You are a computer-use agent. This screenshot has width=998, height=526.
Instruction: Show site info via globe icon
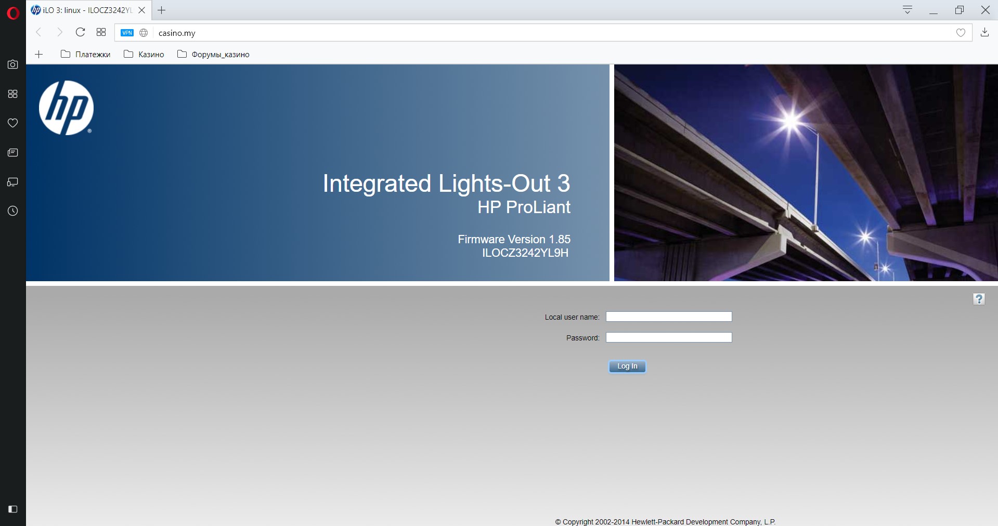click(x=144, y=33)
